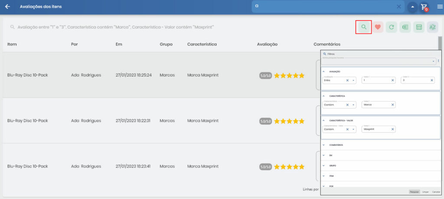Click the red heart favorites icon
Screen dimensions: 444x199
[378, 27]
